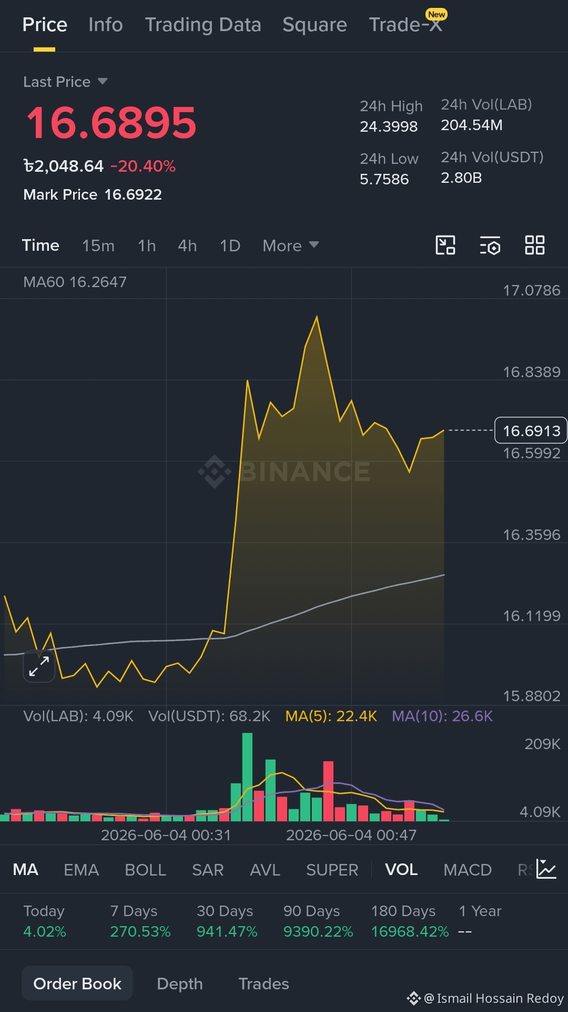Enable the BOLL indicator overlay
The width and height of the screenshot is (568, 1012).
tap(146, 870)
